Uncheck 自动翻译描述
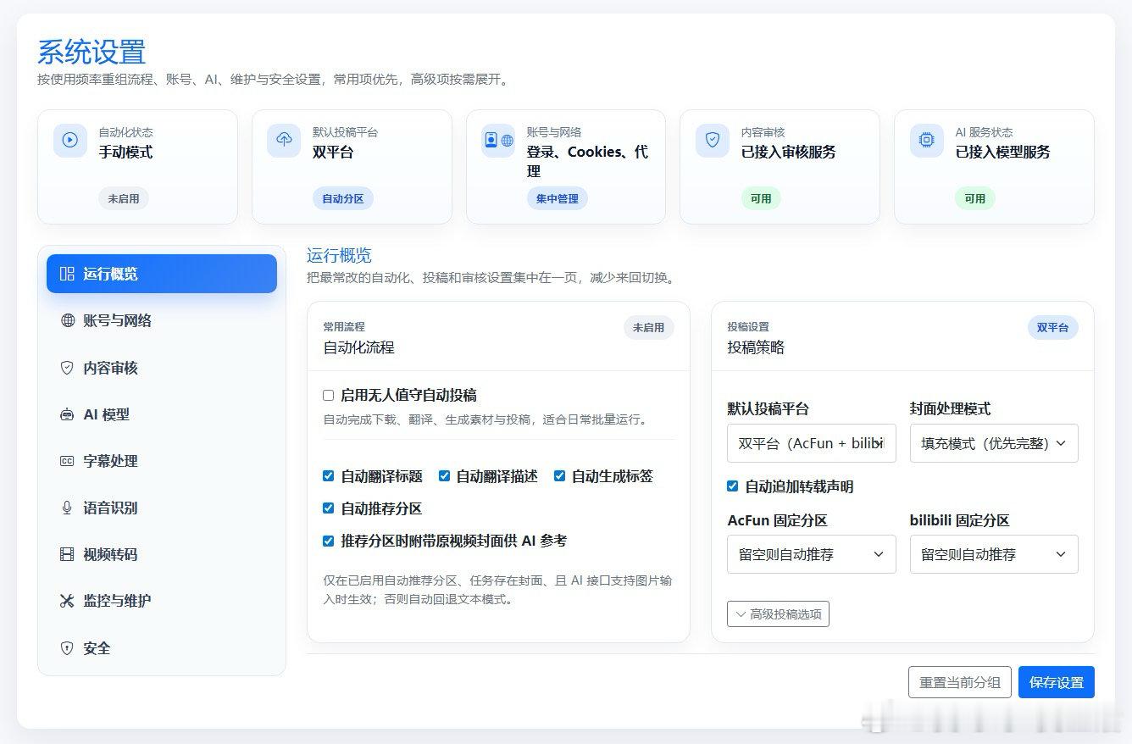 pyautogui.click(x=444, y=476)
